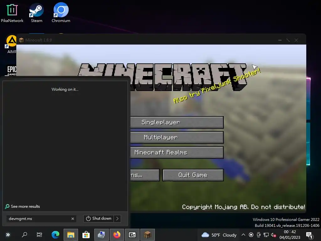This screenshot has height=241, width=321.
Task: Open the PikaNetwork desktop icon
Action: pos(12,13)
